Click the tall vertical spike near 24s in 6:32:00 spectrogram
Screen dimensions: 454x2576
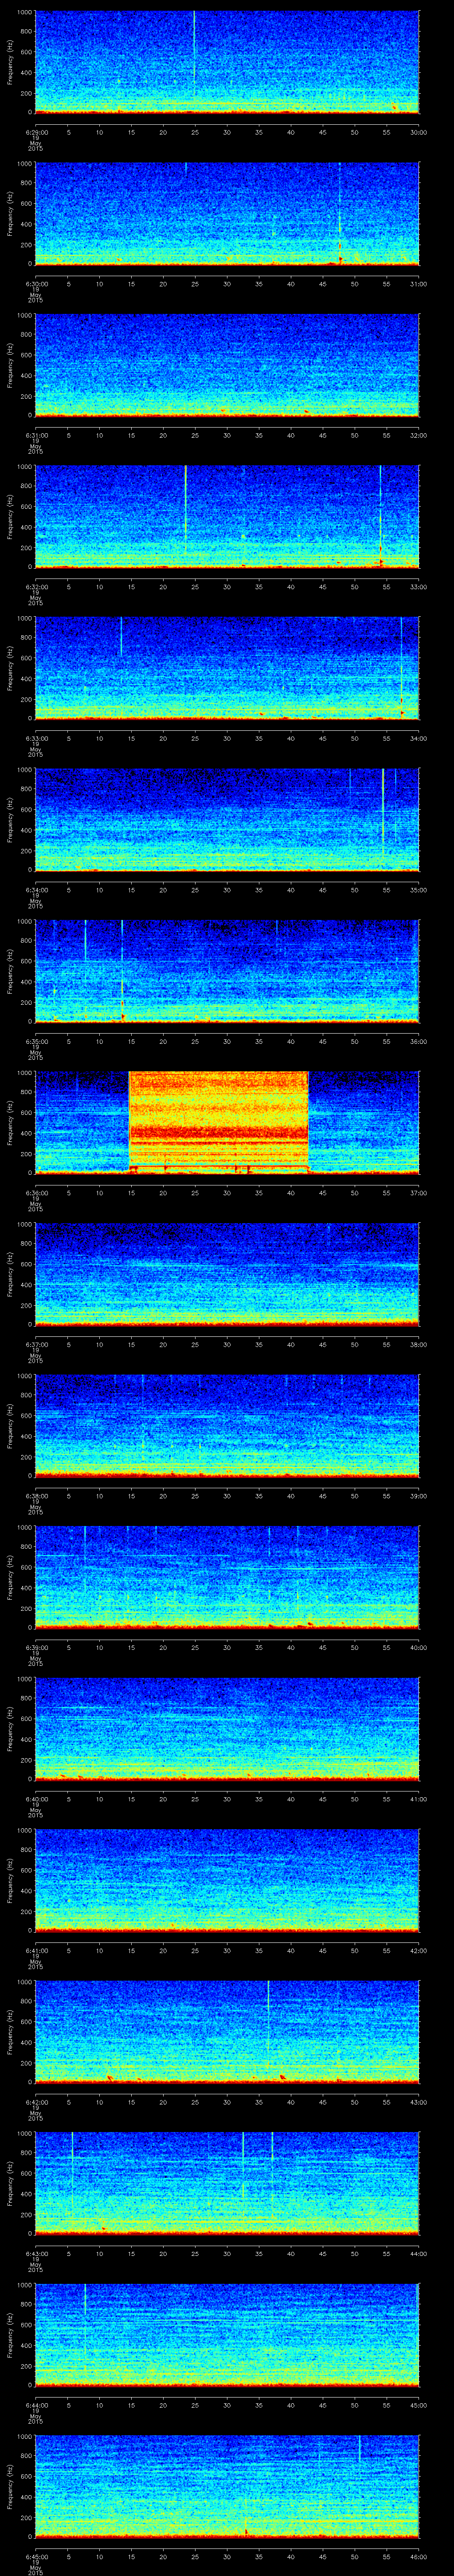(186, 508)
